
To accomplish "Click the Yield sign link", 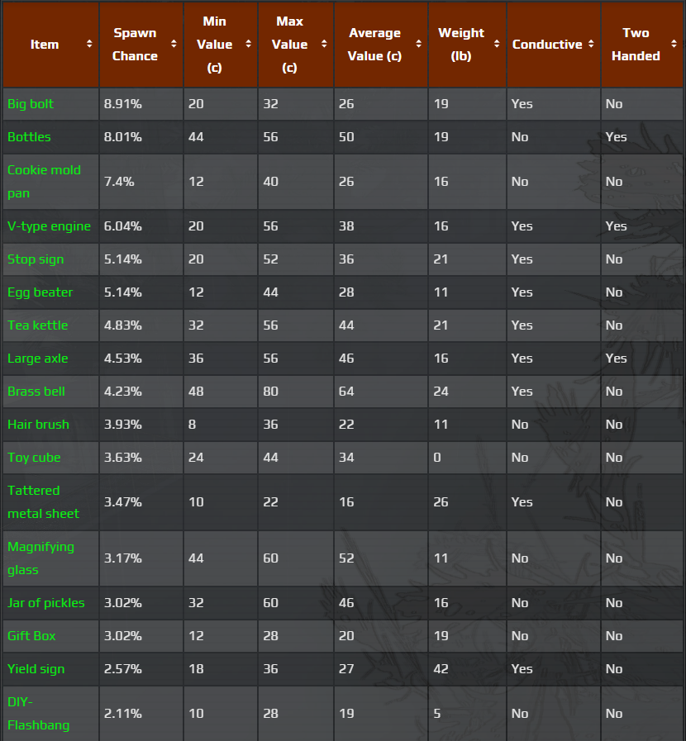I will (36, 669).
